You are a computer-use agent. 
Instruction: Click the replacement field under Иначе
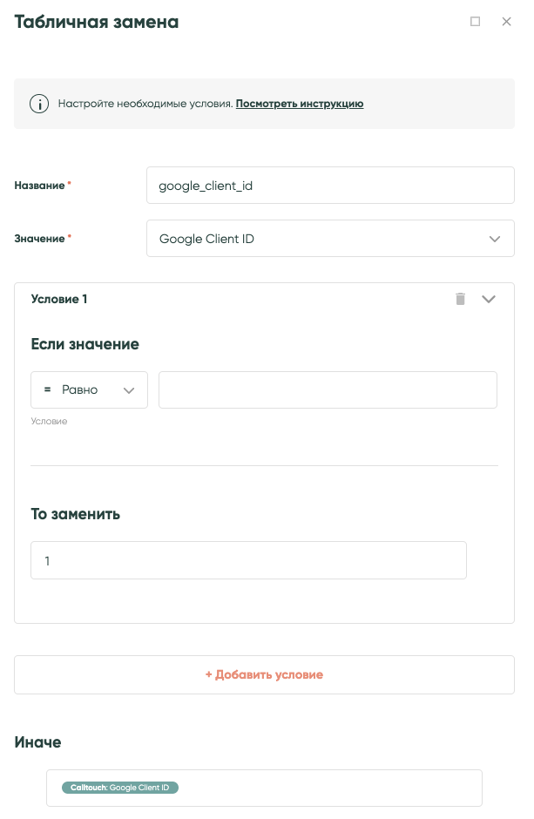coord(264,788)
